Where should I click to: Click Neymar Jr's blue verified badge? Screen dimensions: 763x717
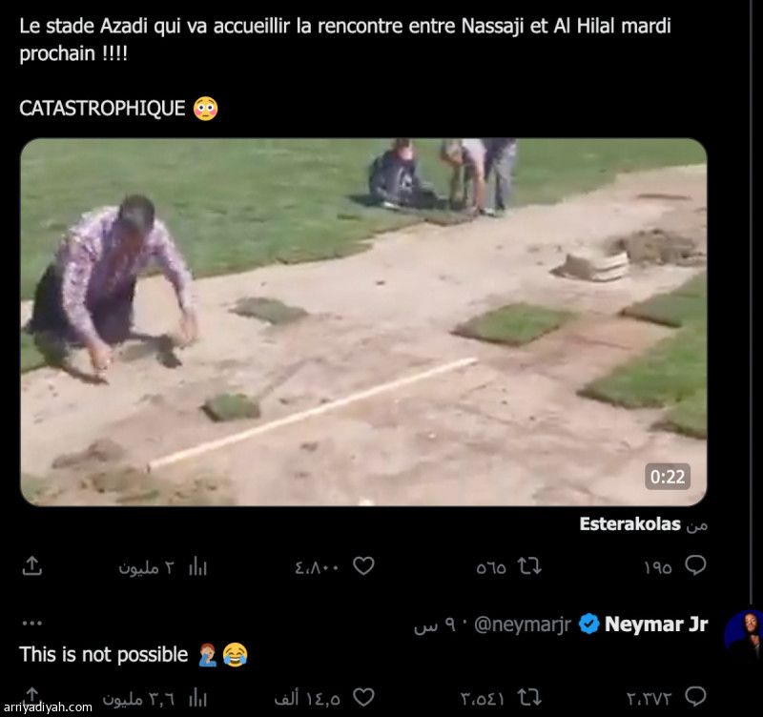click(x=589, y=625)
